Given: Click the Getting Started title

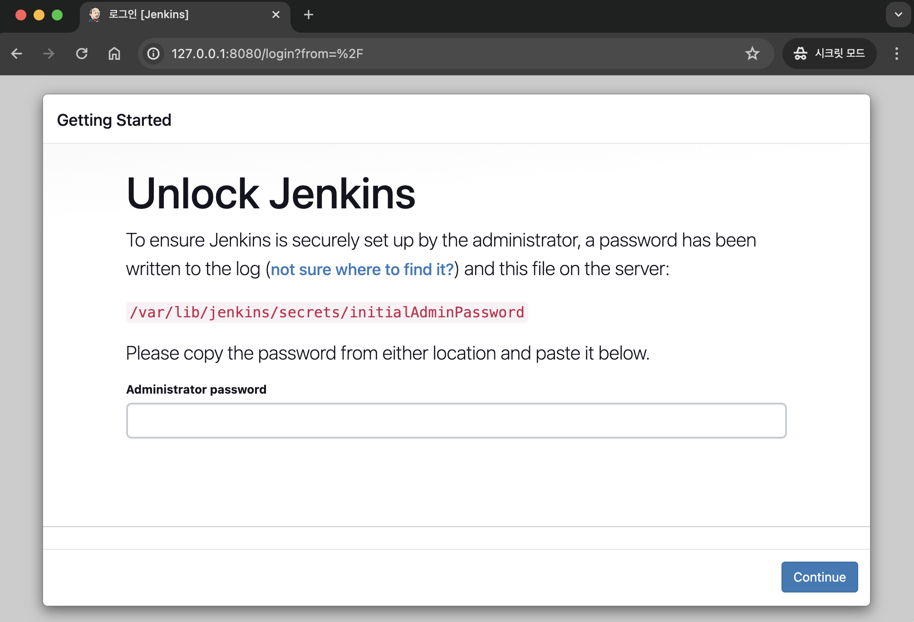Looking at the screenshot, I should [x=114, y=120].
